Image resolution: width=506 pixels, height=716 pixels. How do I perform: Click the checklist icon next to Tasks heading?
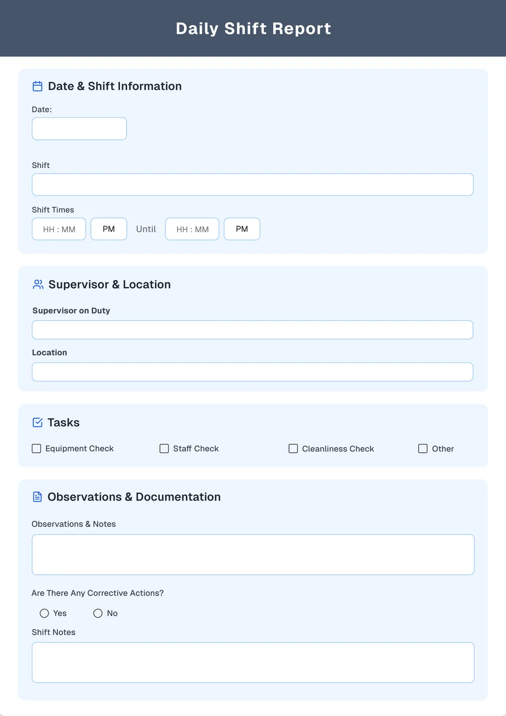tap(37, 422)
